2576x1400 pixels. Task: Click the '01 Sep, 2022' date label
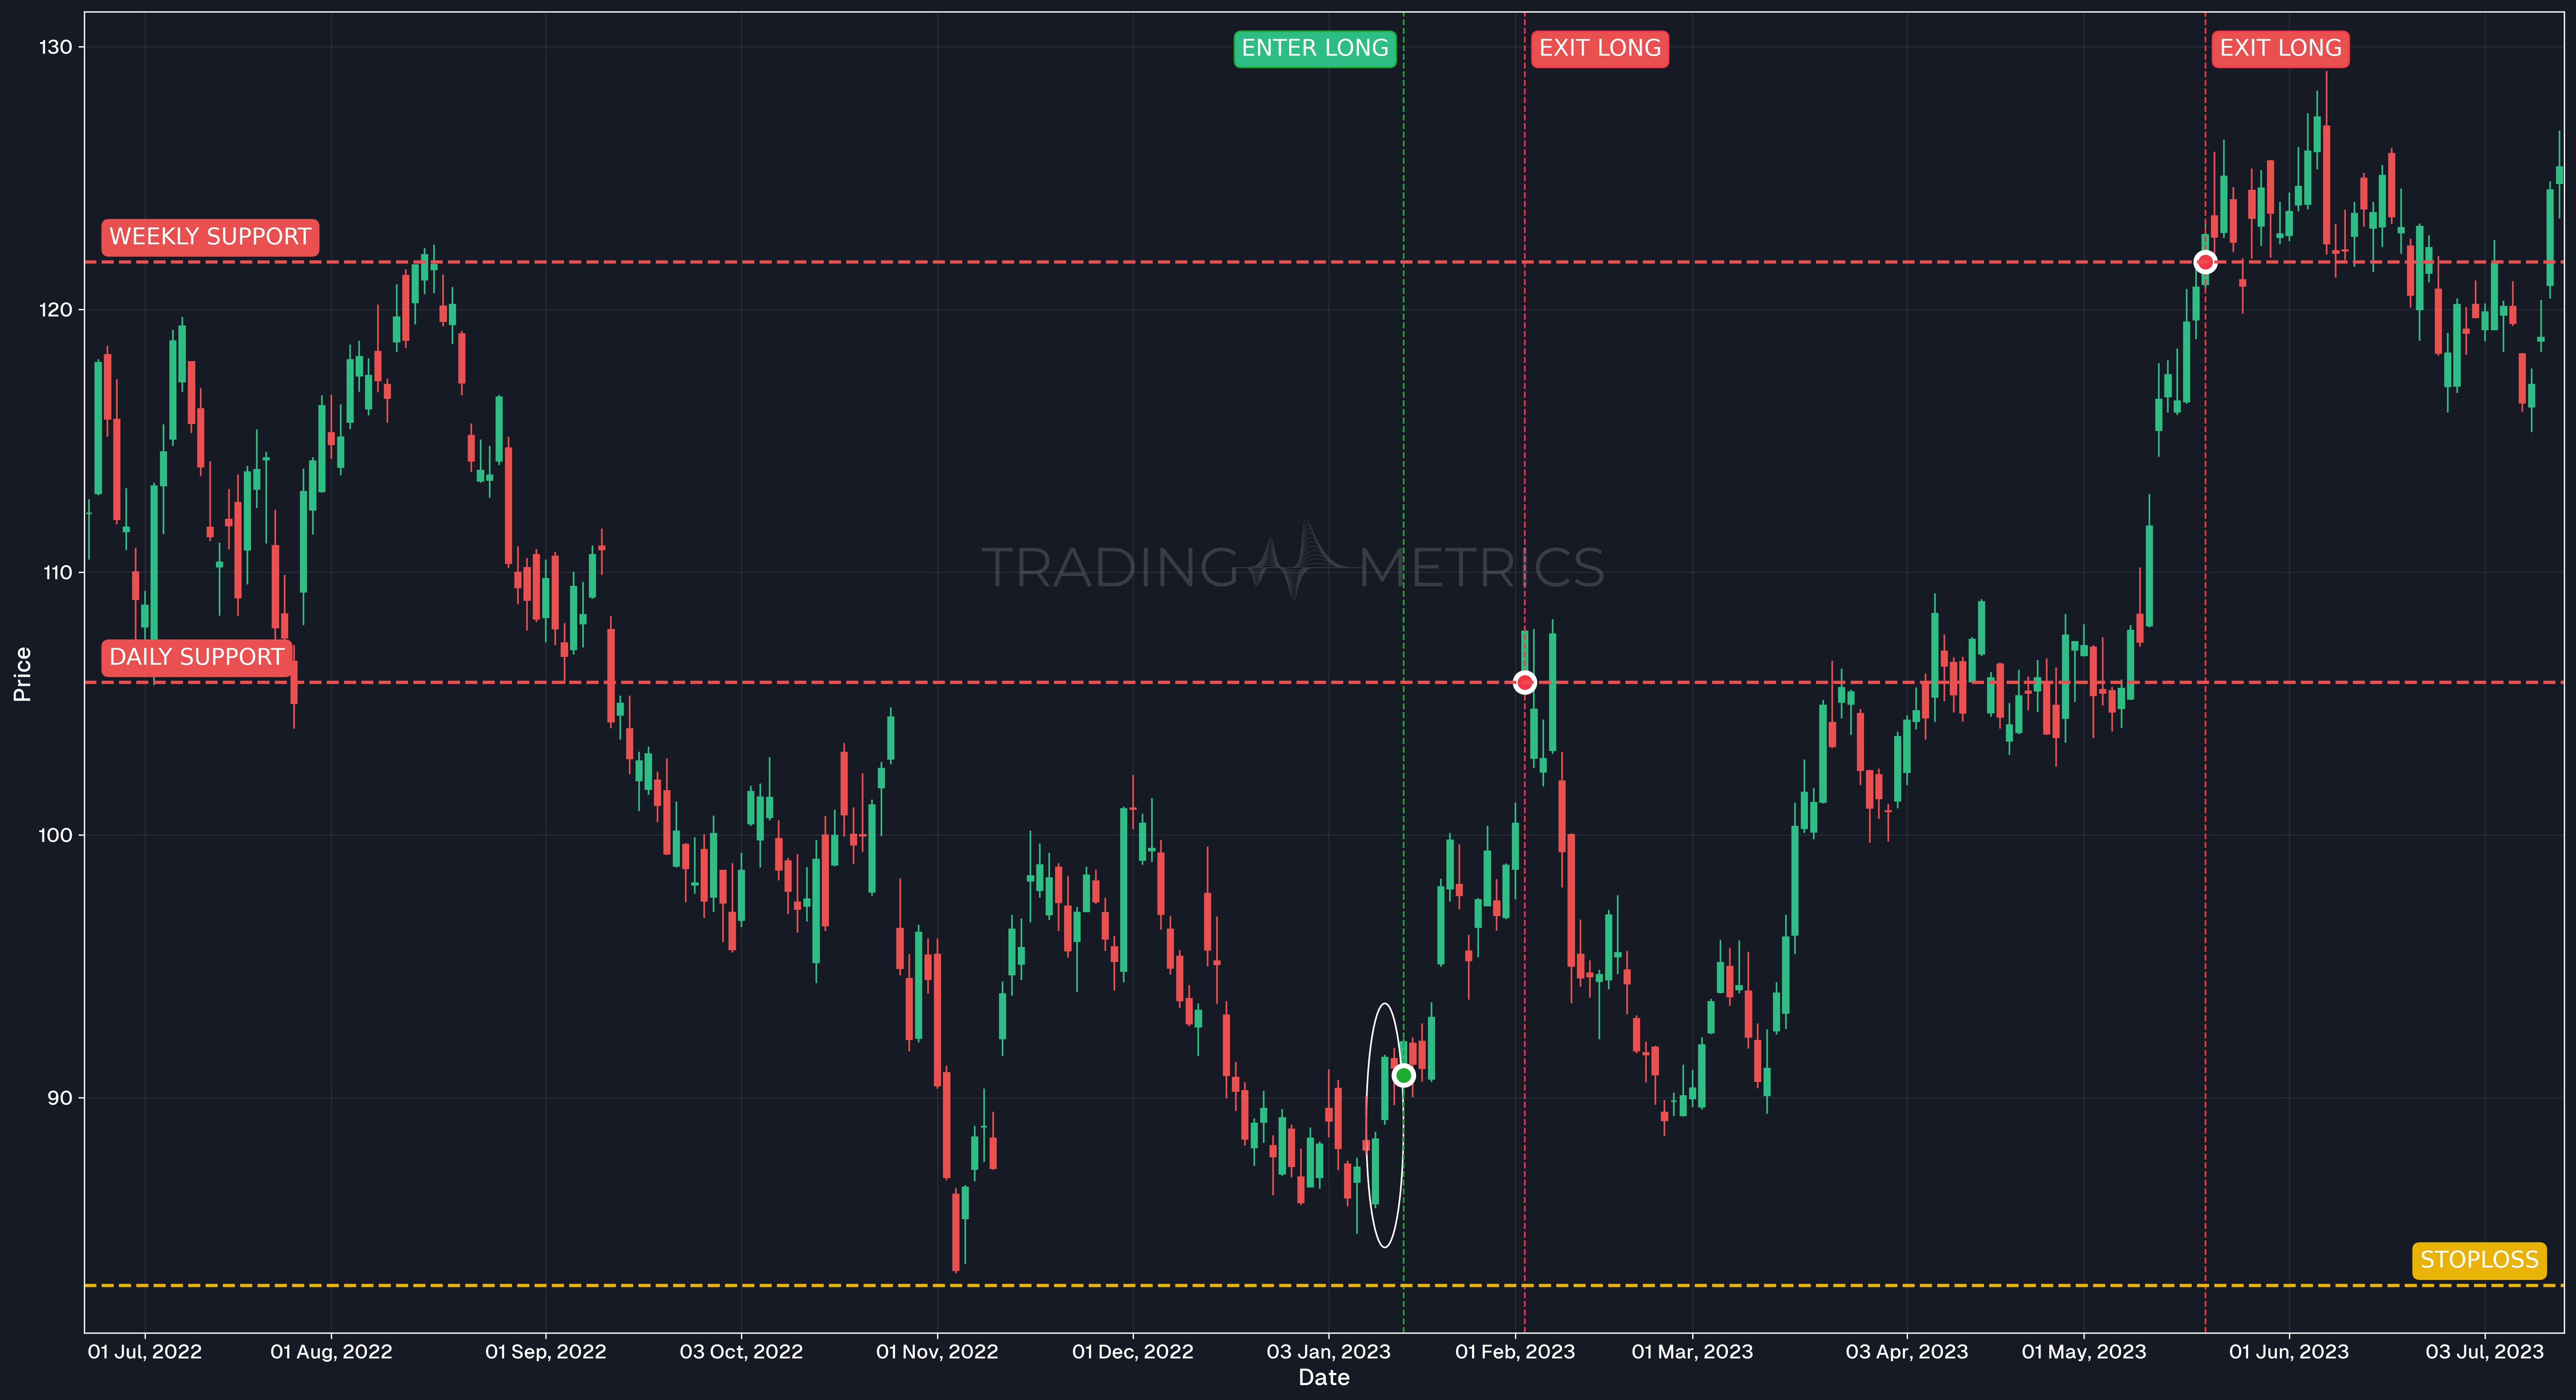tap(546, 1352)
